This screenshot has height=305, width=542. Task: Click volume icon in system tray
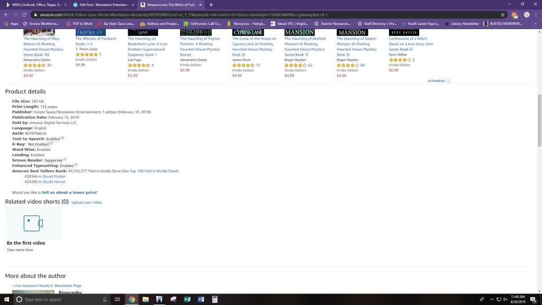point(505,300)
